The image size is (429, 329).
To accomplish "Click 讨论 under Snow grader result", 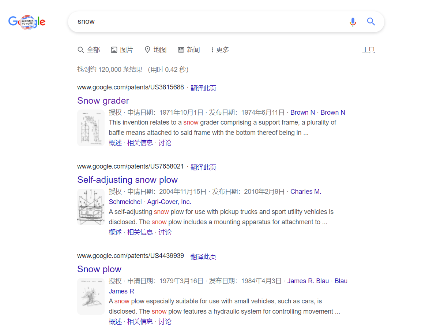I will (x=165, y=143).
